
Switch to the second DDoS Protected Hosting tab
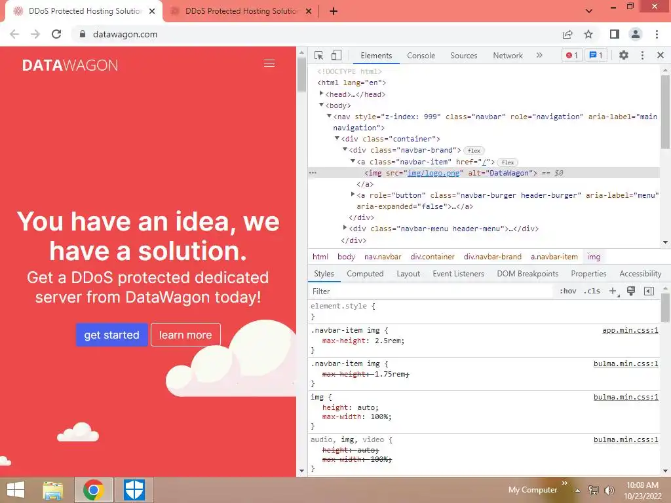[x=241, y=11]
